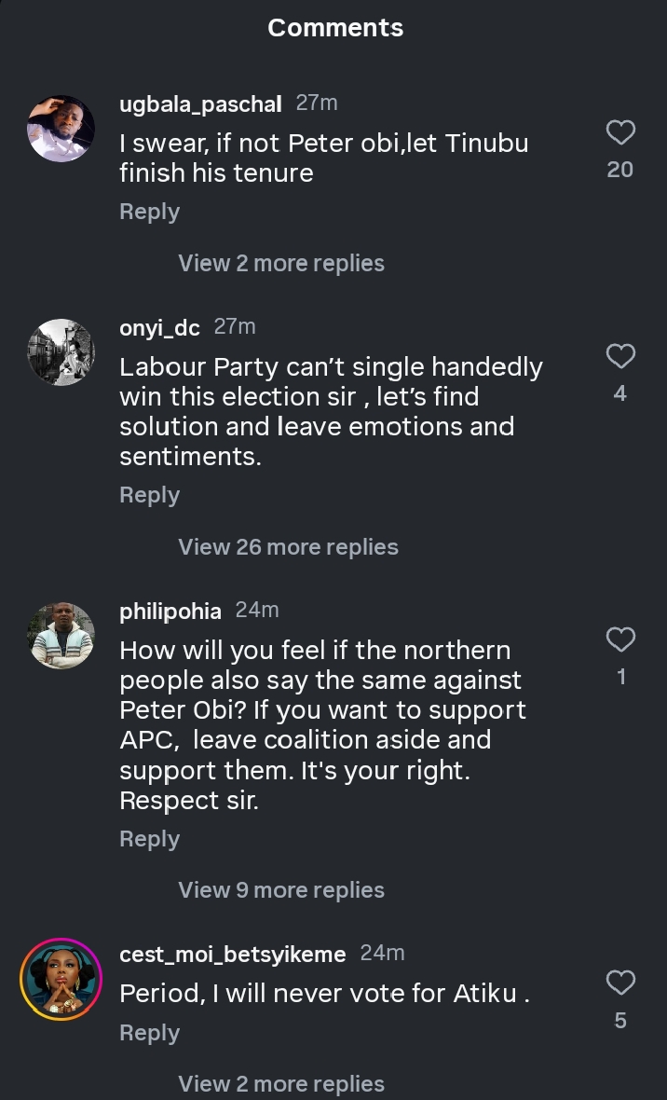This screenshot has width=667, height=1100.
Task: Expand replies under the Atiku comment
Action: point(281,1084)
